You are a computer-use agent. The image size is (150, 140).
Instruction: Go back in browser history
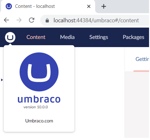(7, 20)
